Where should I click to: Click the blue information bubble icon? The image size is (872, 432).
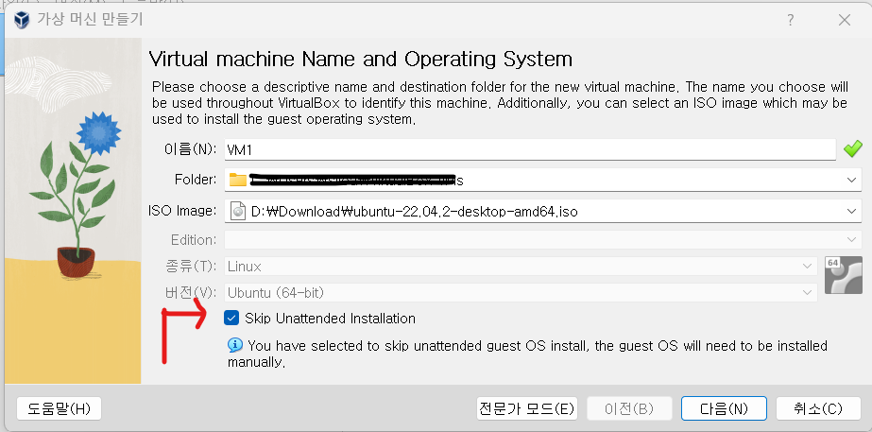click(x=235, y=346)
